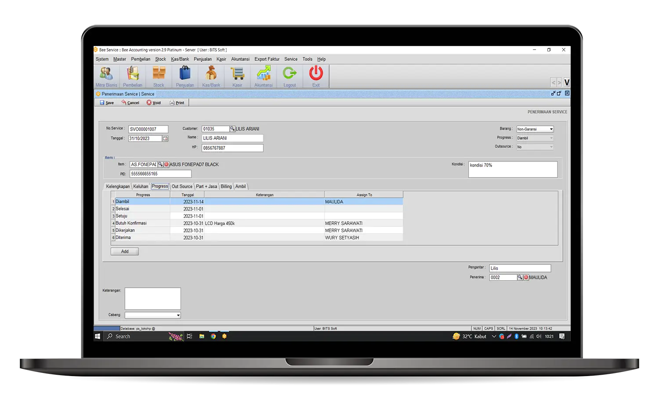659x398 pixels.
Task: Switch to the Part + Jasa tab
Action: [206, 187]
